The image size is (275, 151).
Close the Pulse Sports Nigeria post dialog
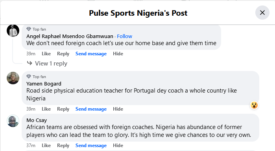tap(262, 13)
